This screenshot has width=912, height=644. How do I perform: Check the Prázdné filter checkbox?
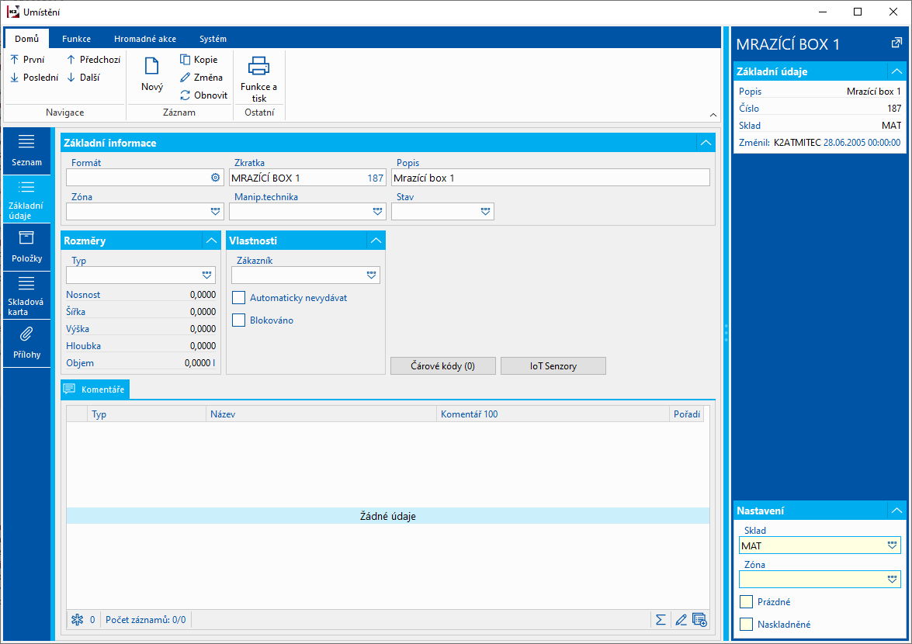pos(747,602)
